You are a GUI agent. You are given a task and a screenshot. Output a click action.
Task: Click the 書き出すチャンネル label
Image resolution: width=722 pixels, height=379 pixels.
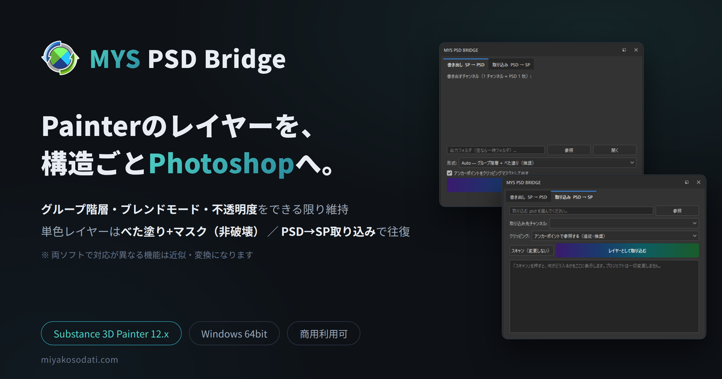tap(490, 76)
